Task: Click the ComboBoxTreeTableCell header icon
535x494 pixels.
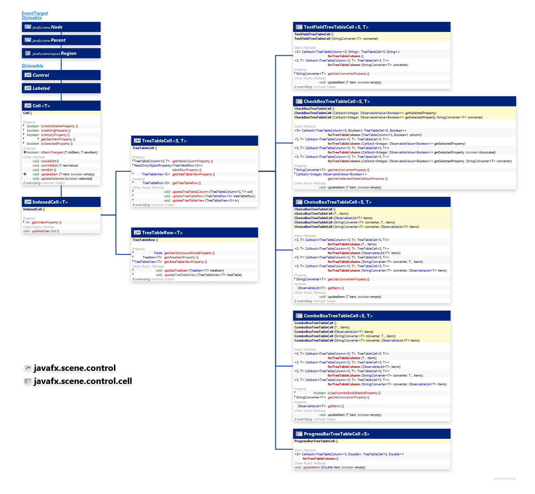Action: [299, 316]
